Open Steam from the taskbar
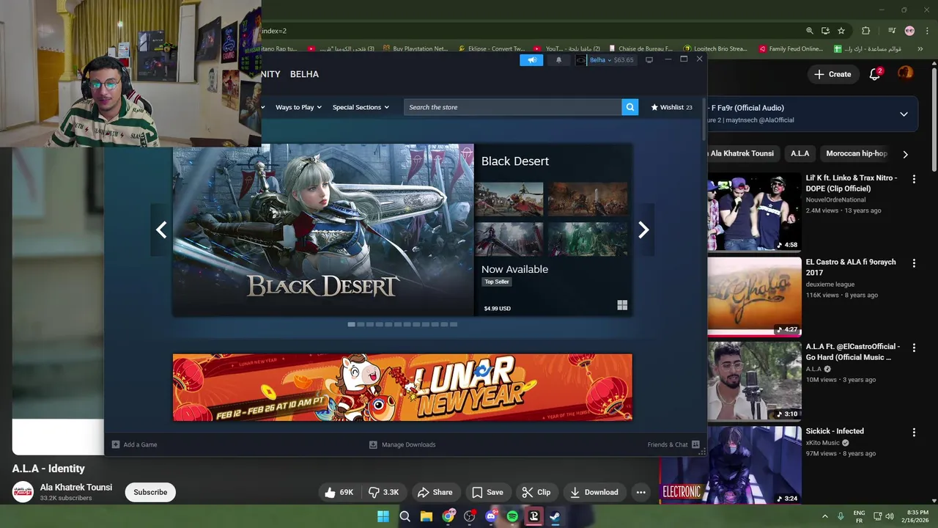938x528 pixels. 555,516
